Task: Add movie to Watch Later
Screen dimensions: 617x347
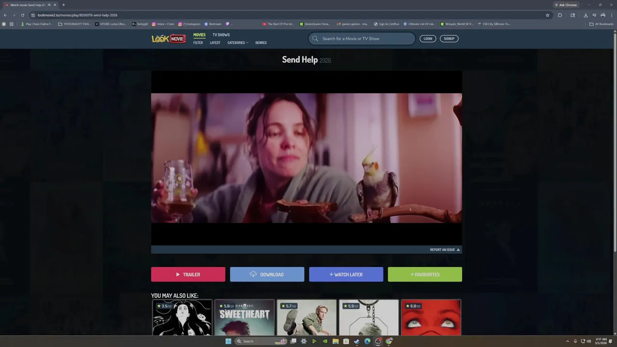Action: 346,274
